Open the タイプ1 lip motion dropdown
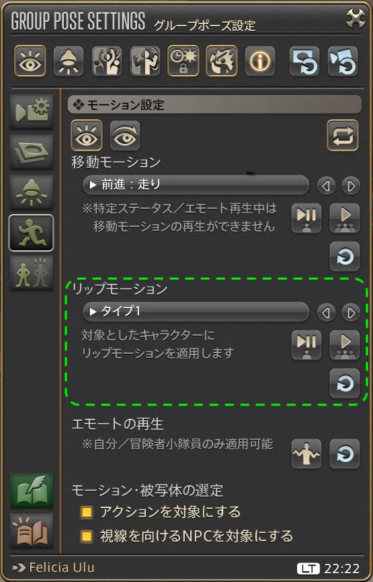Image resolution: width=373 pixels, height=582 pixels. 196,311
